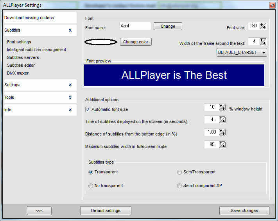Collapse the Subtitles section chevron
The width and height of the screenshot is (278, 221).
[70, 30]
